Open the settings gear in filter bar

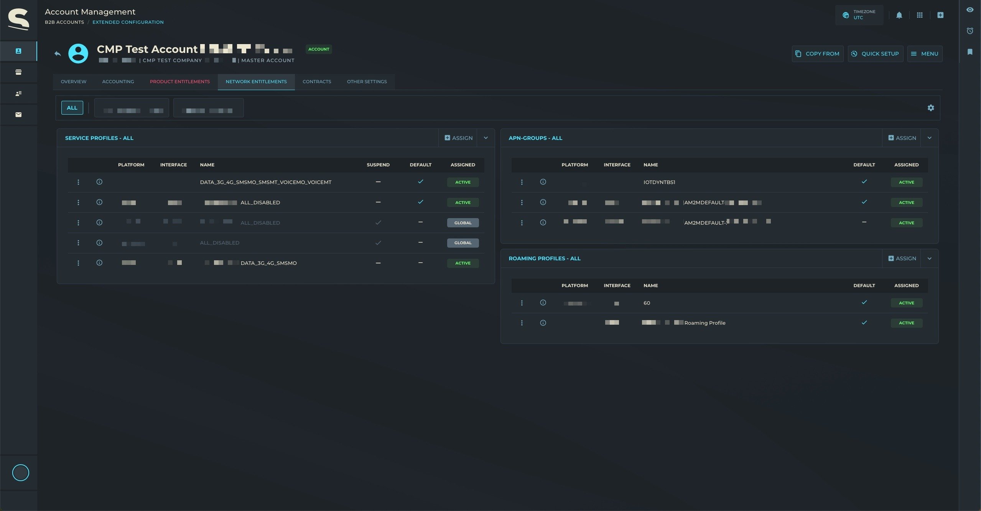pos(931,108)
